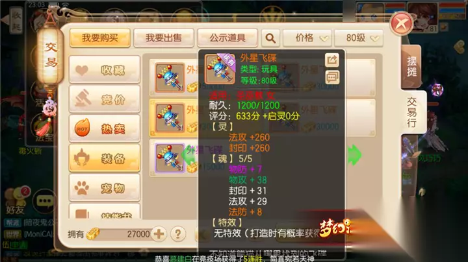Tap the chat message icon in tooltip
The width and height of the screenshot is (468, 262).
point(332,77)
